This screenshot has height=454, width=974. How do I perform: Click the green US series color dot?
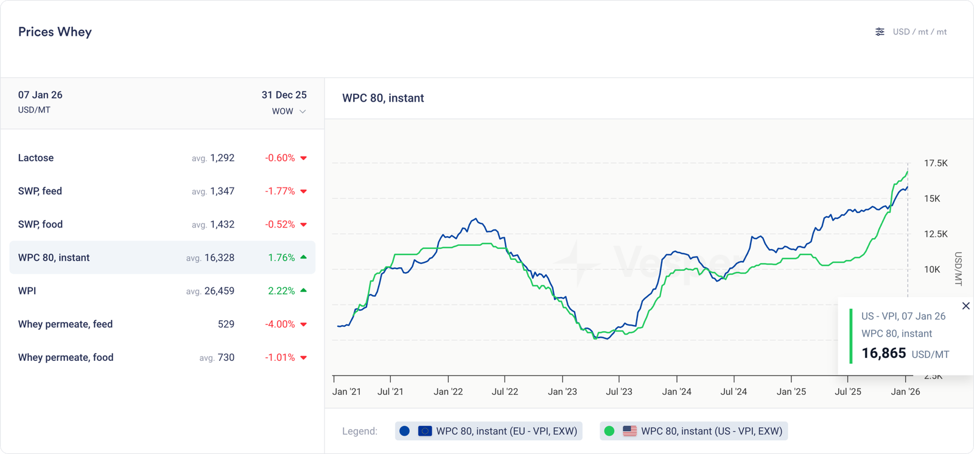point(609,431)
